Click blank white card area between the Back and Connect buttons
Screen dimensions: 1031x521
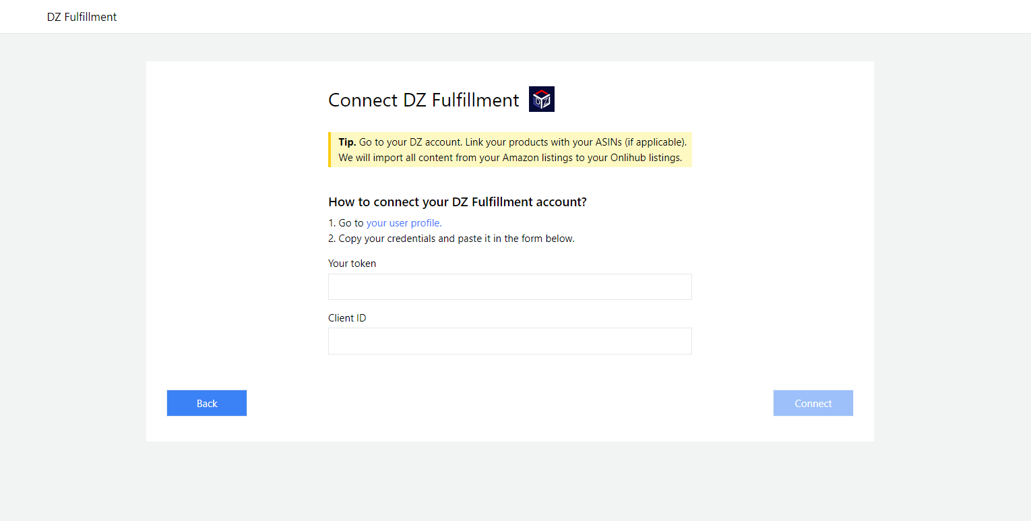click(x=510, y=403)
